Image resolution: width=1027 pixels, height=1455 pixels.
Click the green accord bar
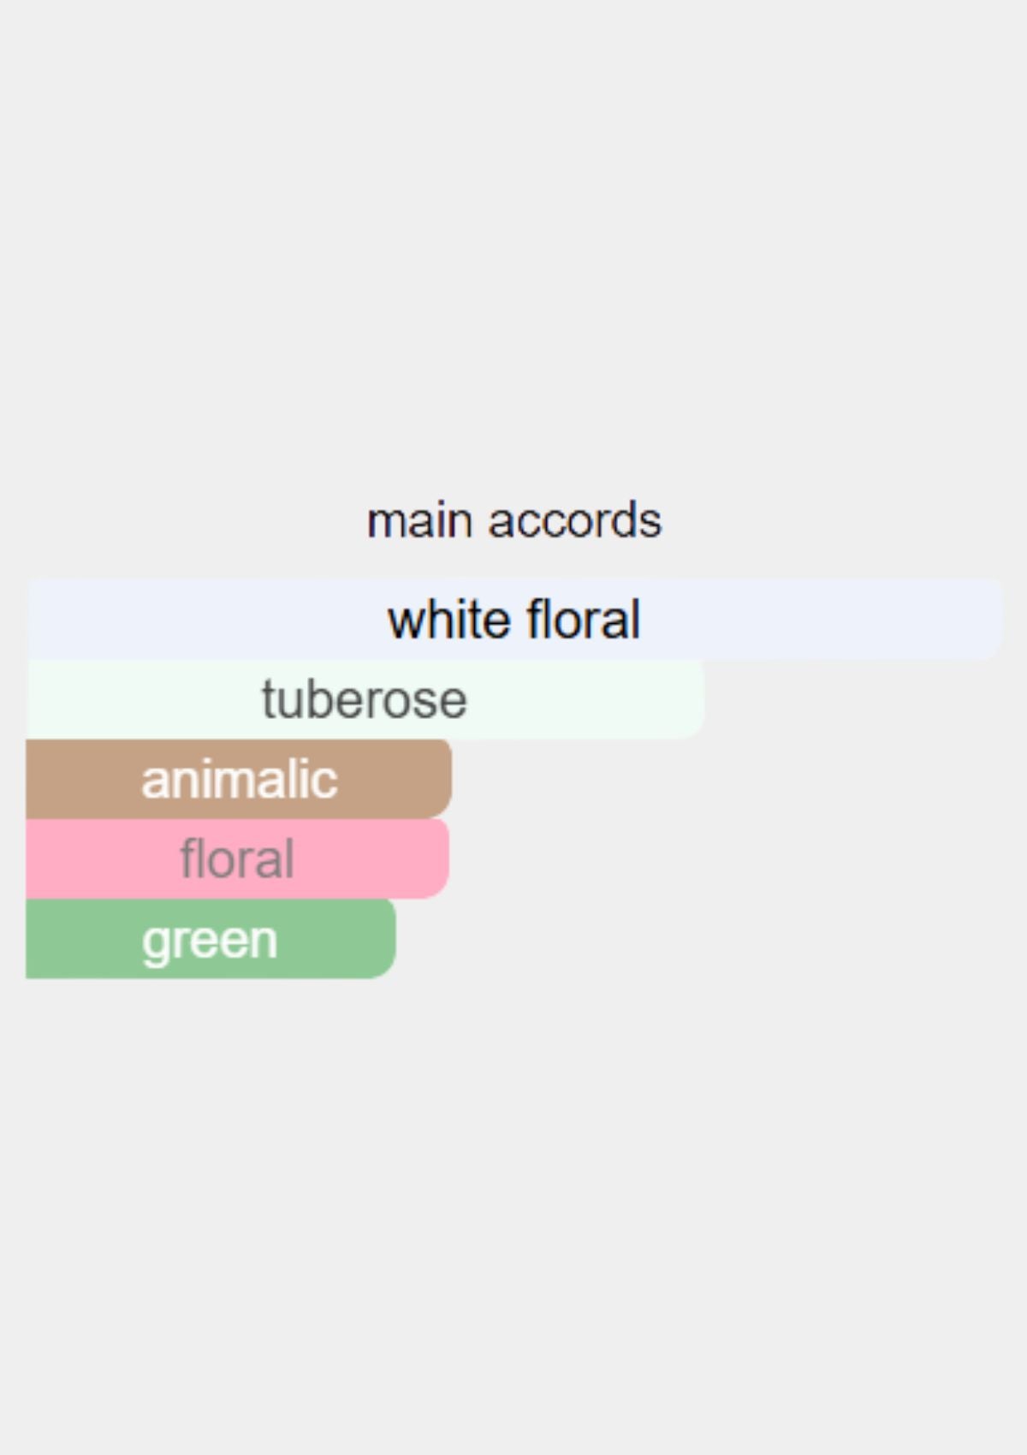(x=211, y=939)
